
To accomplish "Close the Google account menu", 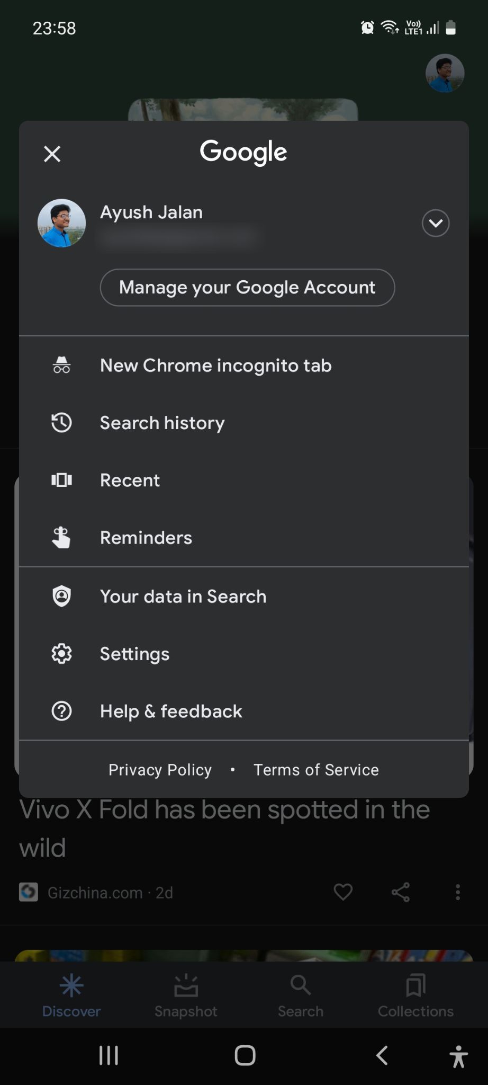I will point(52,154).
